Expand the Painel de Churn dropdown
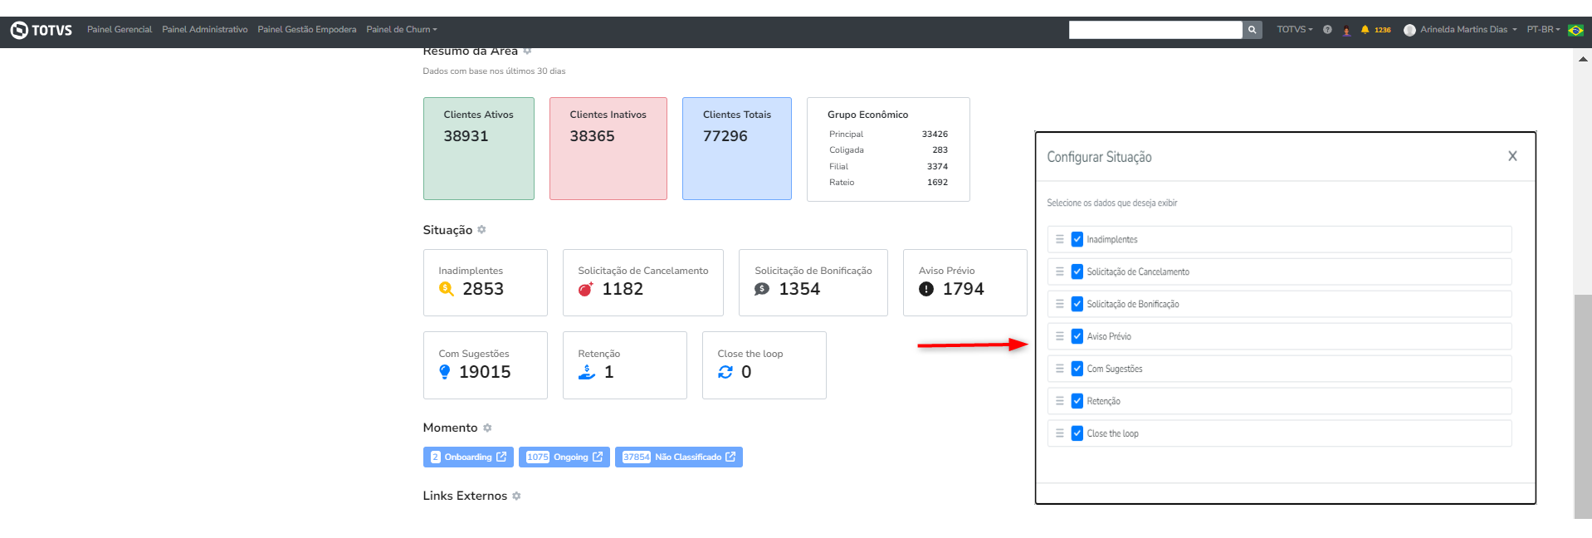The width and height of the screenshot is (1592, 538). pos(401,30)
